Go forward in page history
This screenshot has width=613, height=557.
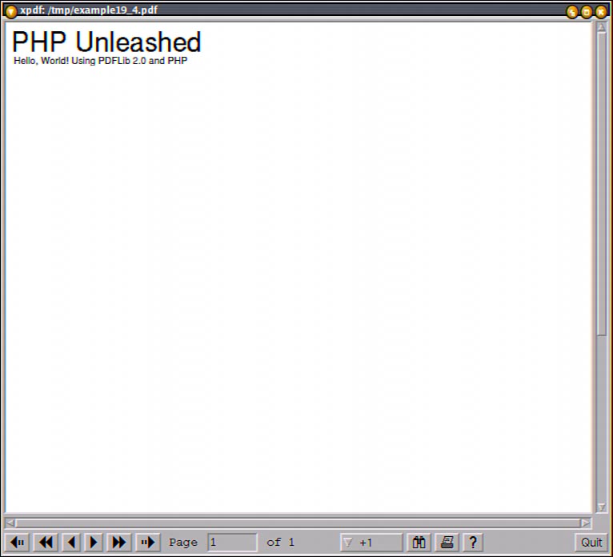click(x=147, y=542)
